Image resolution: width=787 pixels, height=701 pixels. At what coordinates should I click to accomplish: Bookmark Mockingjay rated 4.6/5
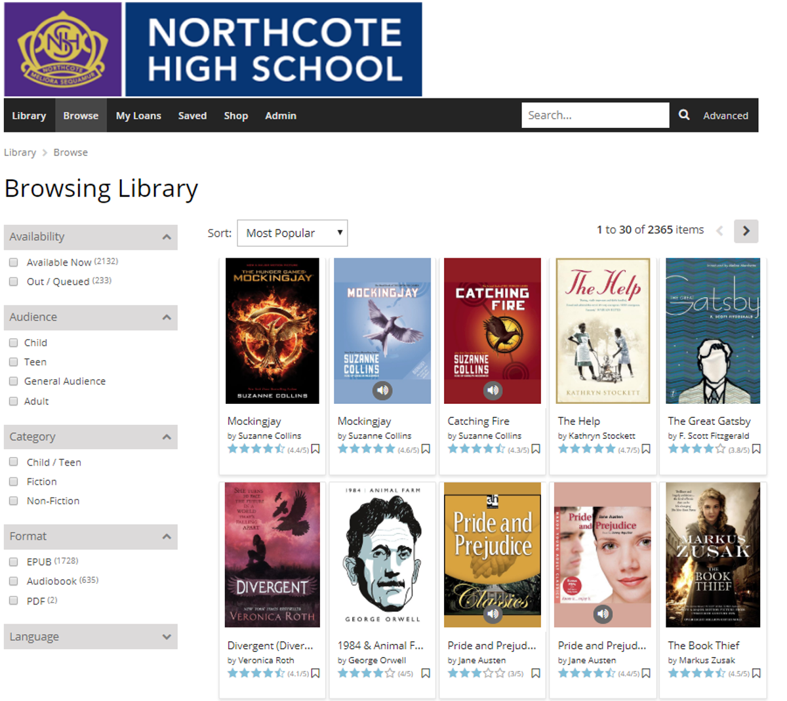(426, 449)
